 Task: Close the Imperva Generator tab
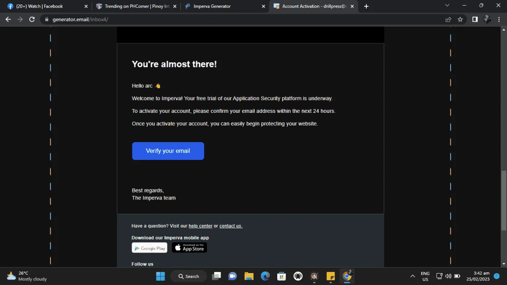point(263,6)
